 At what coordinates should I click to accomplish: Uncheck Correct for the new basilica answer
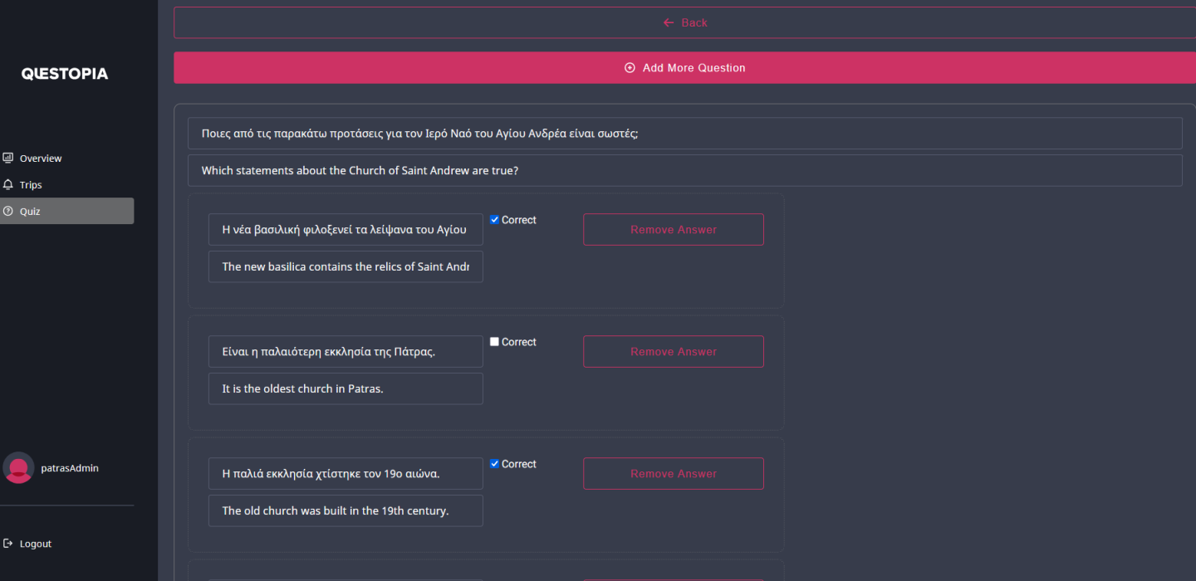pos(495,220)
